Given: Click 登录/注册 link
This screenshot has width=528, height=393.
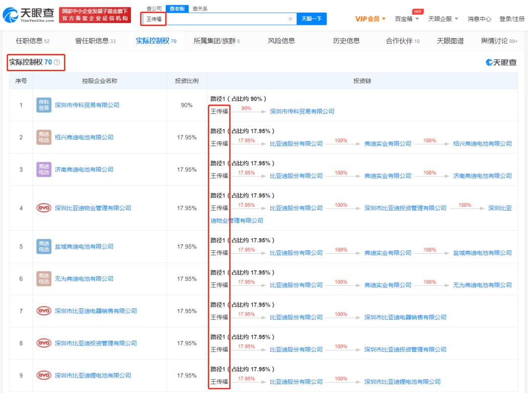Looking at the screenshot, I should tap(512, 19).
